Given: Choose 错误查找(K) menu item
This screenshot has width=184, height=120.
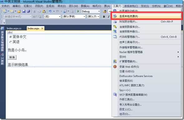Looking at the screenshot, I should pos(147,81).
